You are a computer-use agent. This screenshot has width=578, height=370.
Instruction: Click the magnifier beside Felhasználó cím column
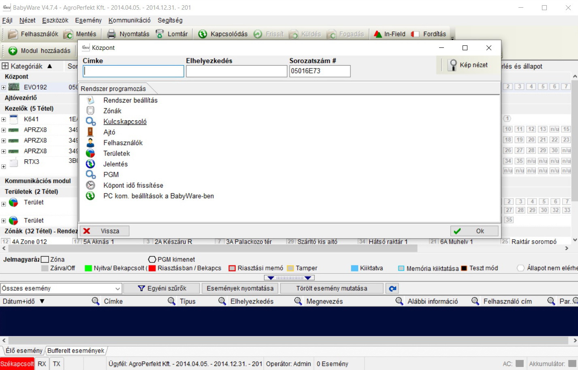[475, 301]
